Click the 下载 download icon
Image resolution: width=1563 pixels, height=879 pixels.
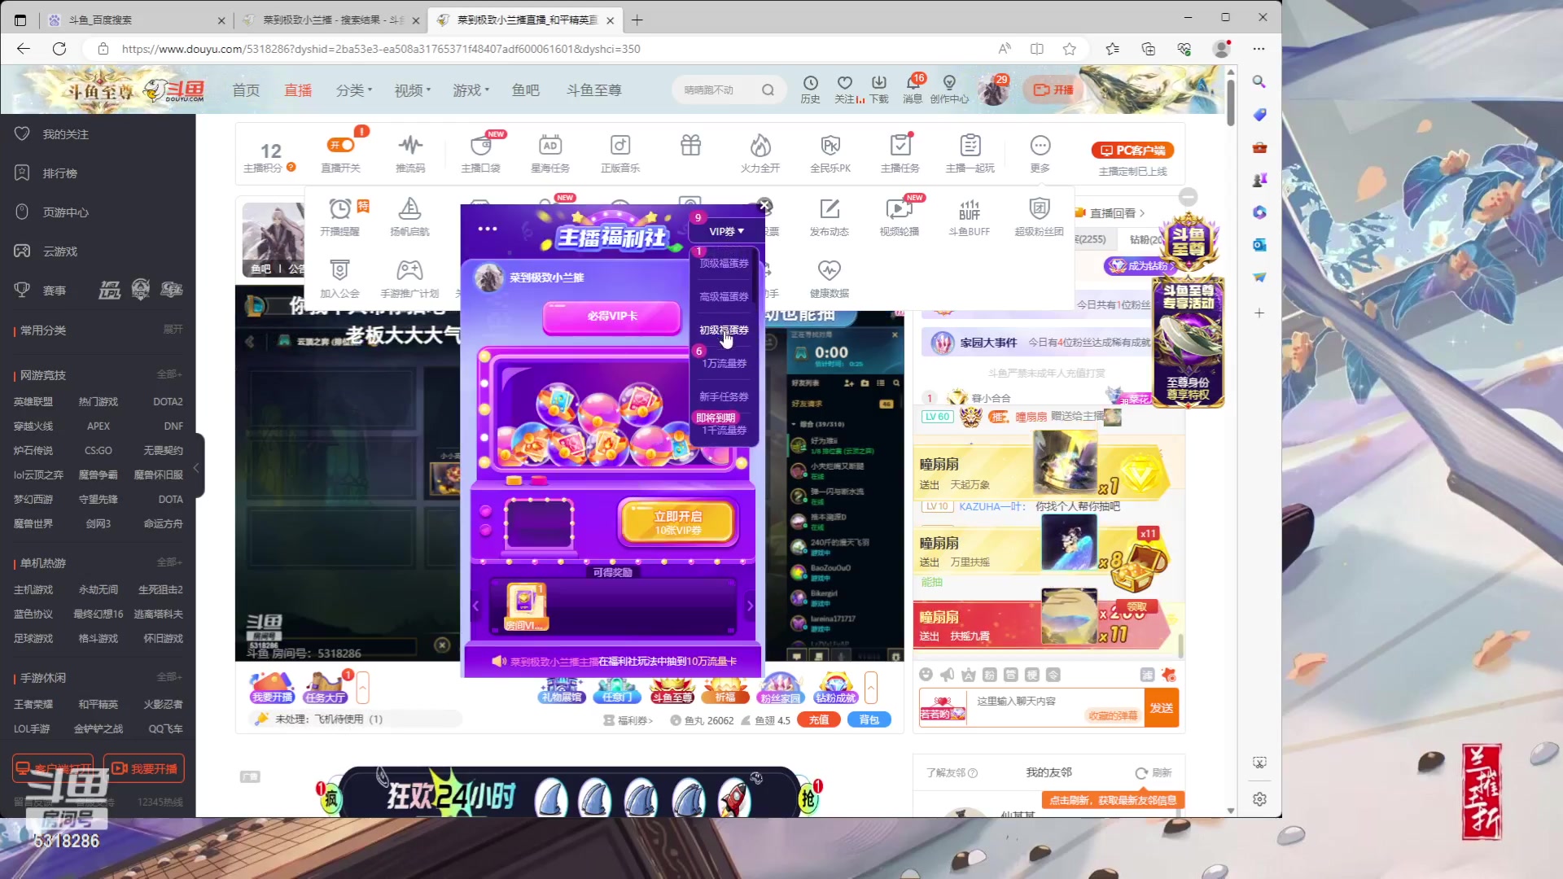tap(879, 90)
